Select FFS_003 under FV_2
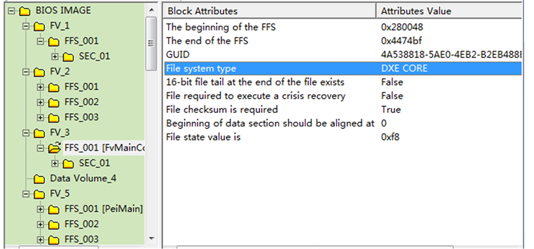Screen dimensions: 534x249 tap(81, 117)
